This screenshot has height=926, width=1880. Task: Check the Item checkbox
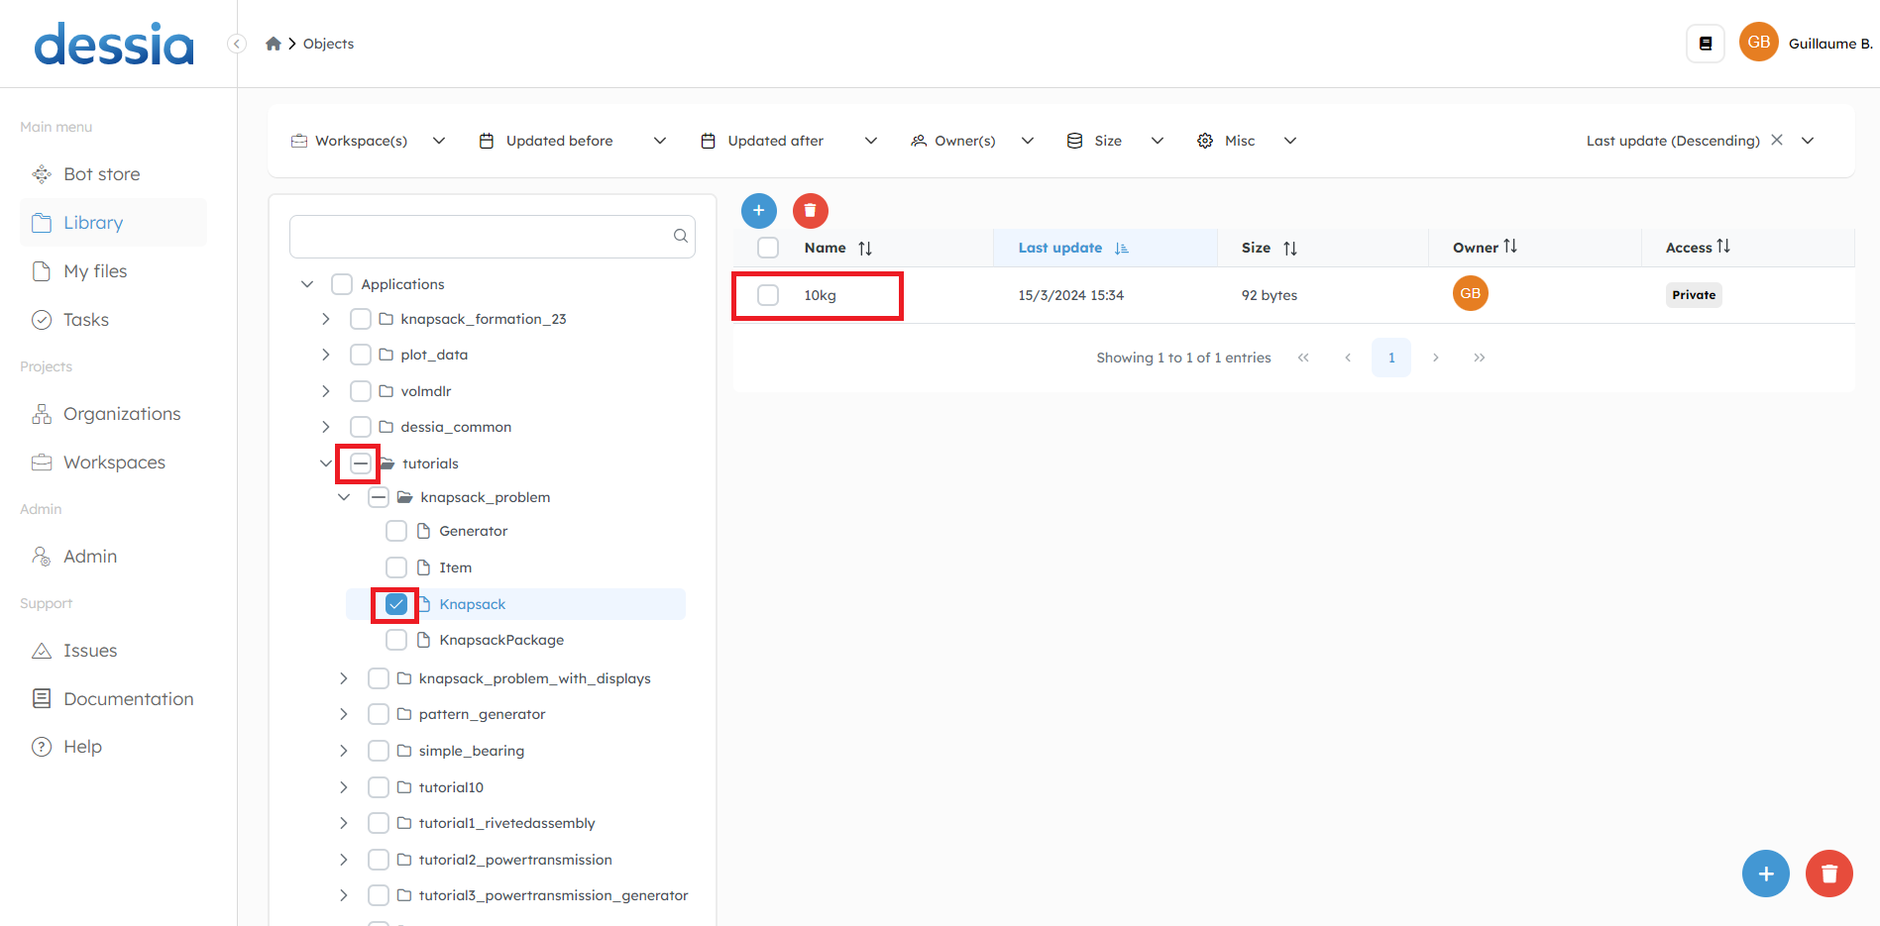pos(396,567)
